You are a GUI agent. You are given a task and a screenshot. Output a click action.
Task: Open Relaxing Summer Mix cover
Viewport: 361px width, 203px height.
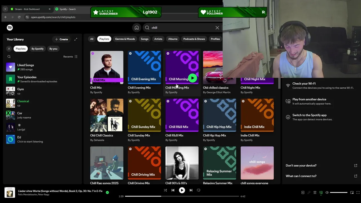[x=219, y=163]
